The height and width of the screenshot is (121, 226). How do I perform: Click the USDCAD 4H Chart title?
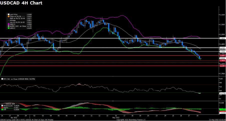click(x=21, y=3)
